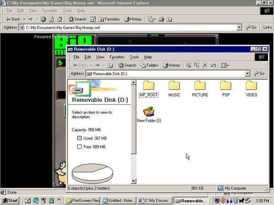Open Help menu in Internet Explorer
This screenshot has width=274, height=205.
[81, 11]
